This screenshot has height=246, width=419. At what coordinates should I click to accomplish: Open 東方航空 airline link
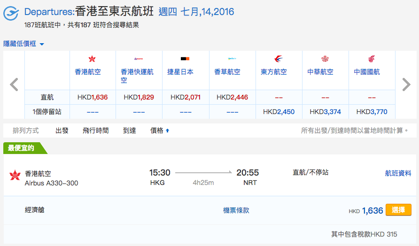(274, 72)
